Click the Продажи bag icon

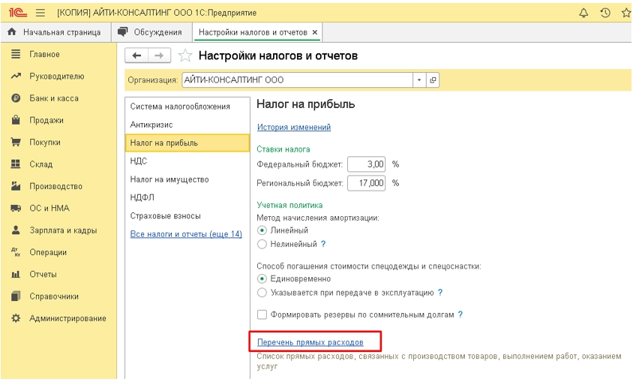pyautogui.click(x=16, y=120)
